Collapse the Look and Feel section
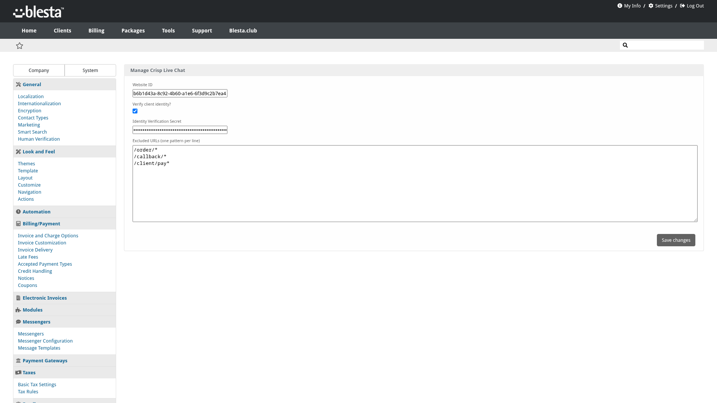 tap(65, 152)
